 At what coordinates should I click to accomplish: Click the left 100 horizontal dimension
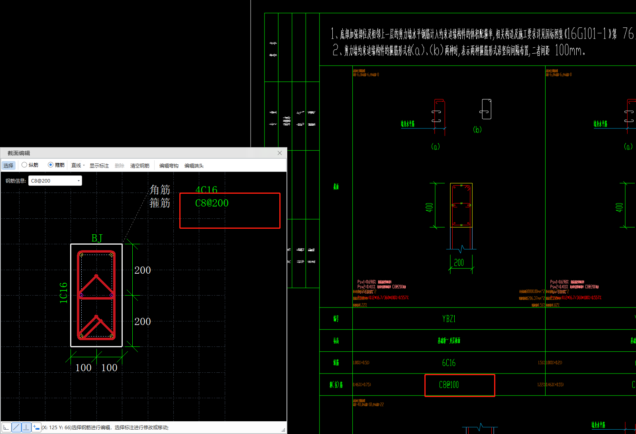(84, 368)
